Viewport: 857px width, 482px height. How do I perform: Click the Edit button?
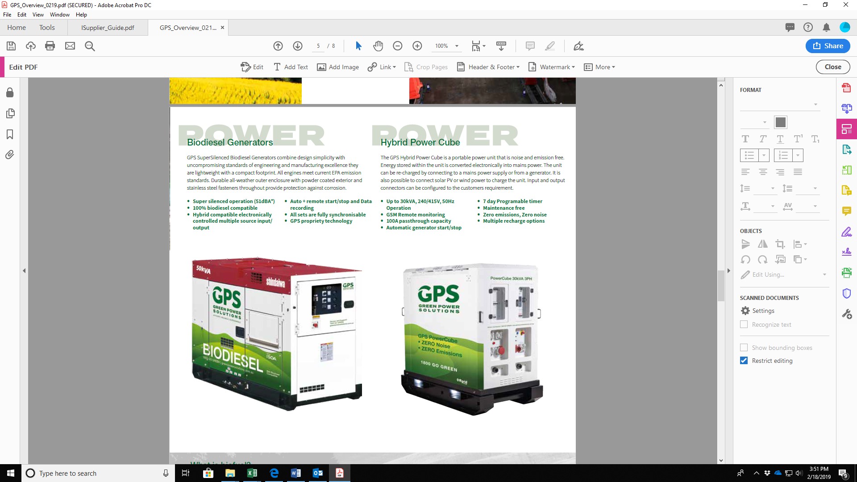[x=252, y=67]
